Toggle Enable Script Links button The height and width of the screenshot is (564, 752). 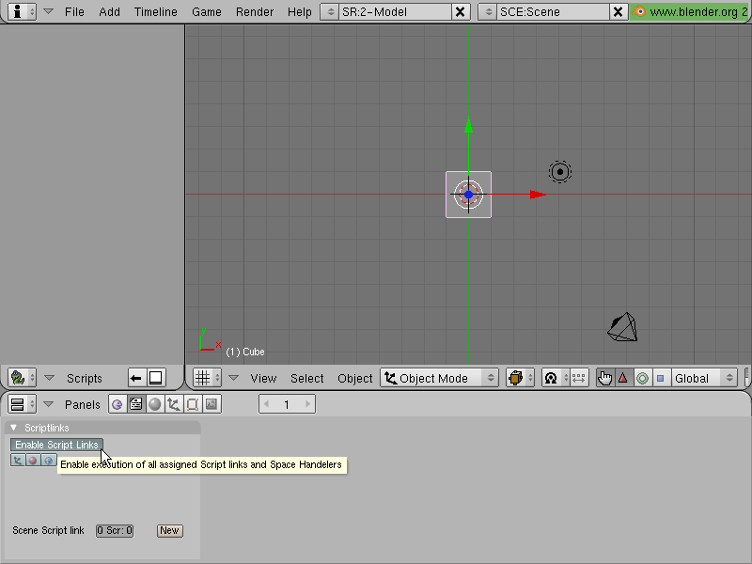pyautogui.click(x=56, y=445)
